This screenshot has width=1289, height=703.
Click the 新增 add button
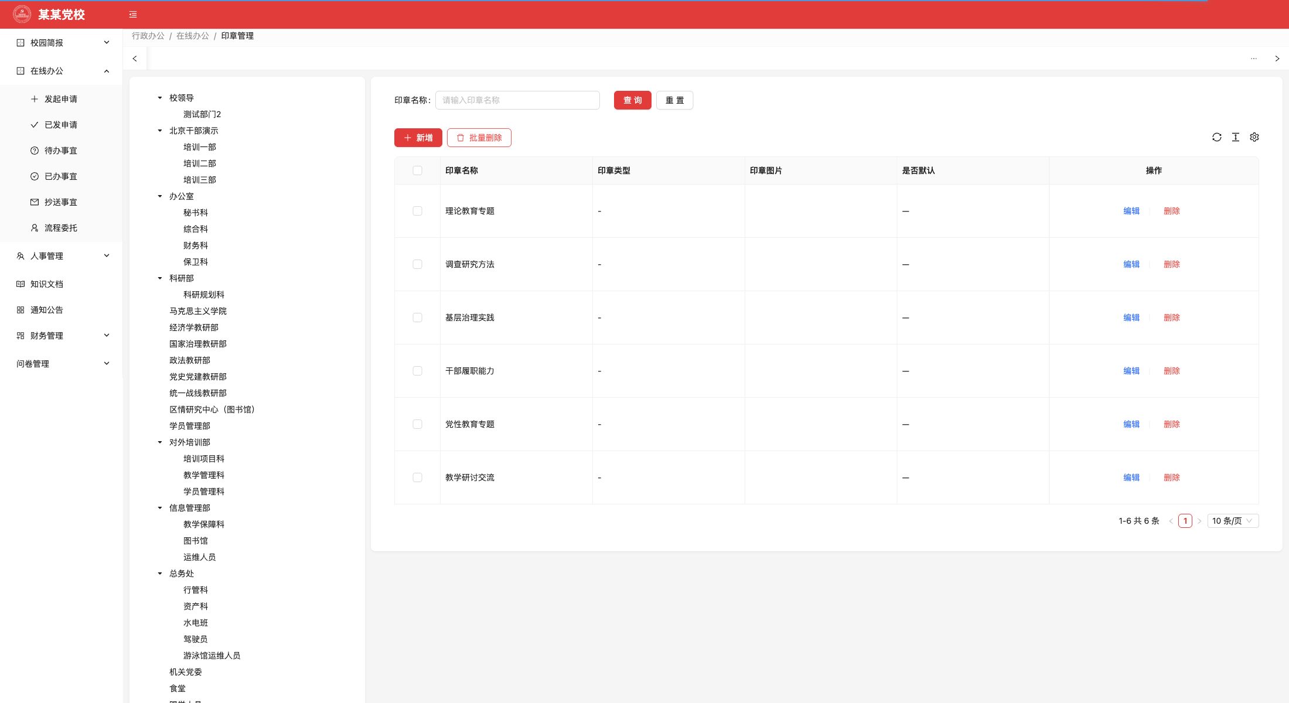pos(418,138)
